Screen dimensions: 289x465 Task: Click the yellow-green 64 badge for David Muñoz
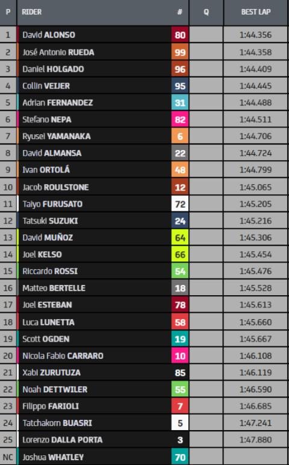(x=180, y=237)
